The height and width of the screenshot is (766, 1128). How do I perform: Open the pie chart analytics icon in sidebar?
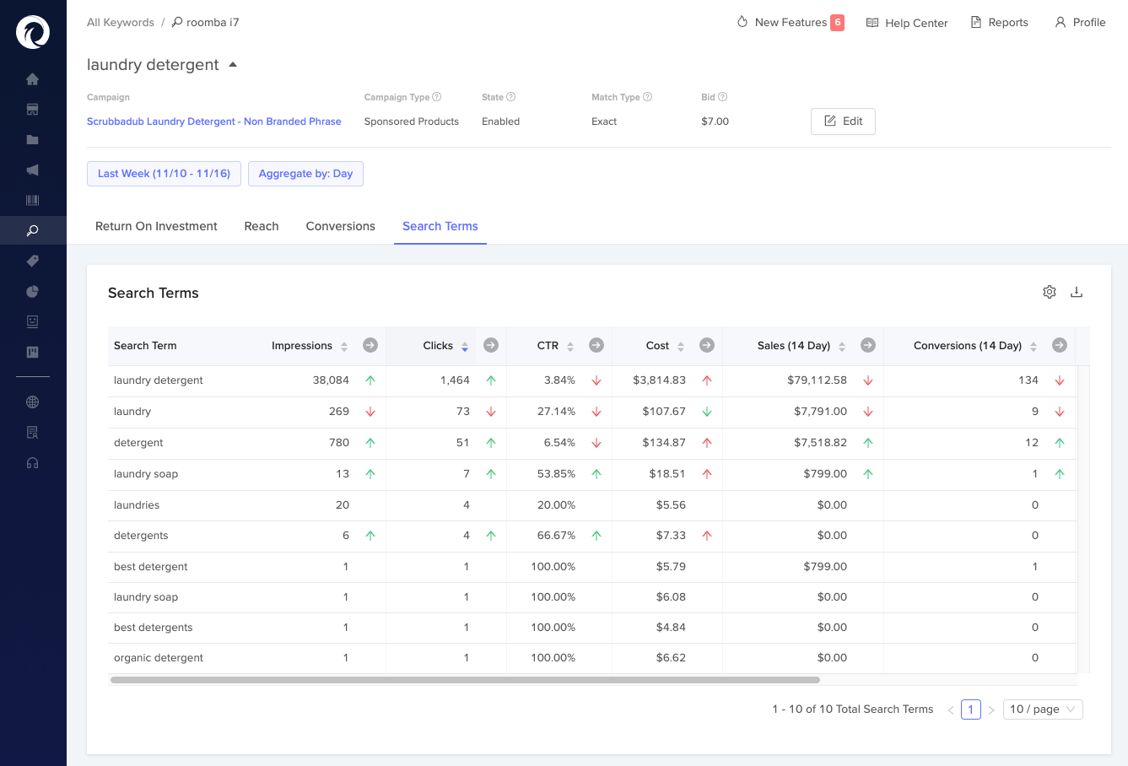(x=32, y=291)
